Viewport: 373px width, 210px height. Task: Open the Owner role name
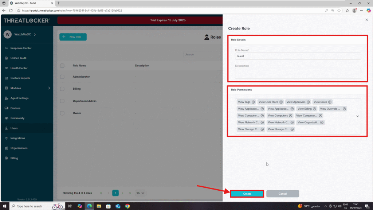click(77, 113)
